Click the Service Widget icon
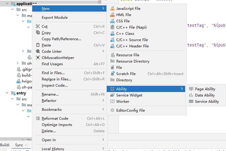 (x=112, y=95)
